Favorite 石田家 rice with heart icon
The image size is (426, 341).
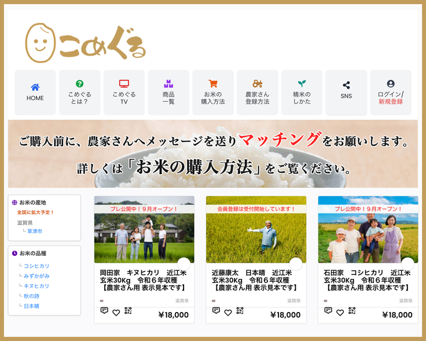pos(340,312)
